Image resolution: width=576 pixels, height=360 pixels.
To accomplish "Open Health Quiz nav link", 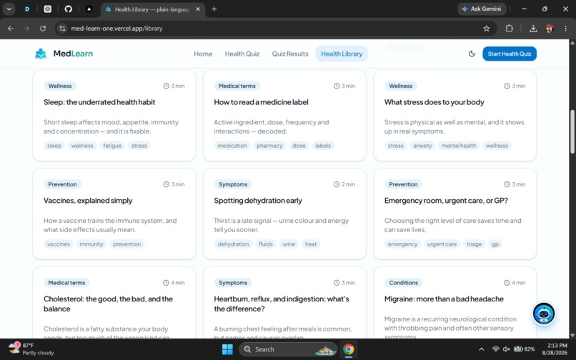I will coord(242,54).
